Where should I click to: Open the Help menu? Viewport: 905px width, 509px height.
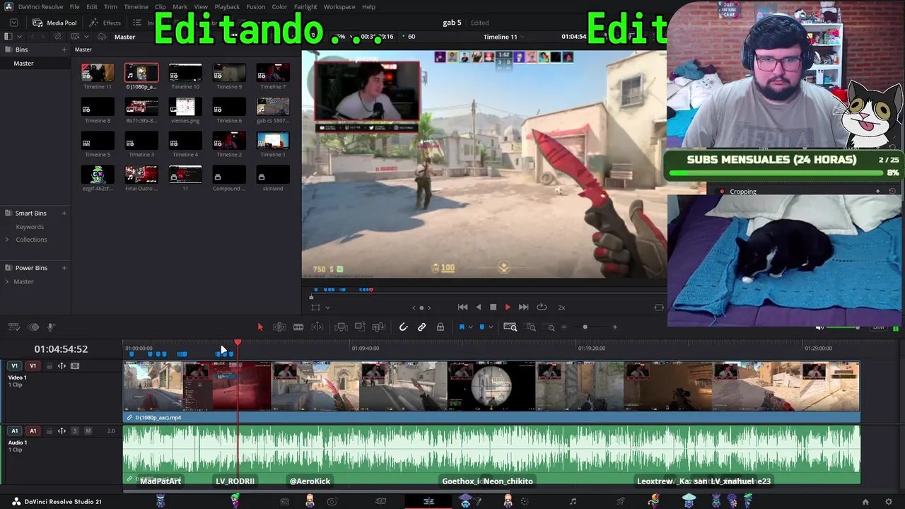click(368, 6)
